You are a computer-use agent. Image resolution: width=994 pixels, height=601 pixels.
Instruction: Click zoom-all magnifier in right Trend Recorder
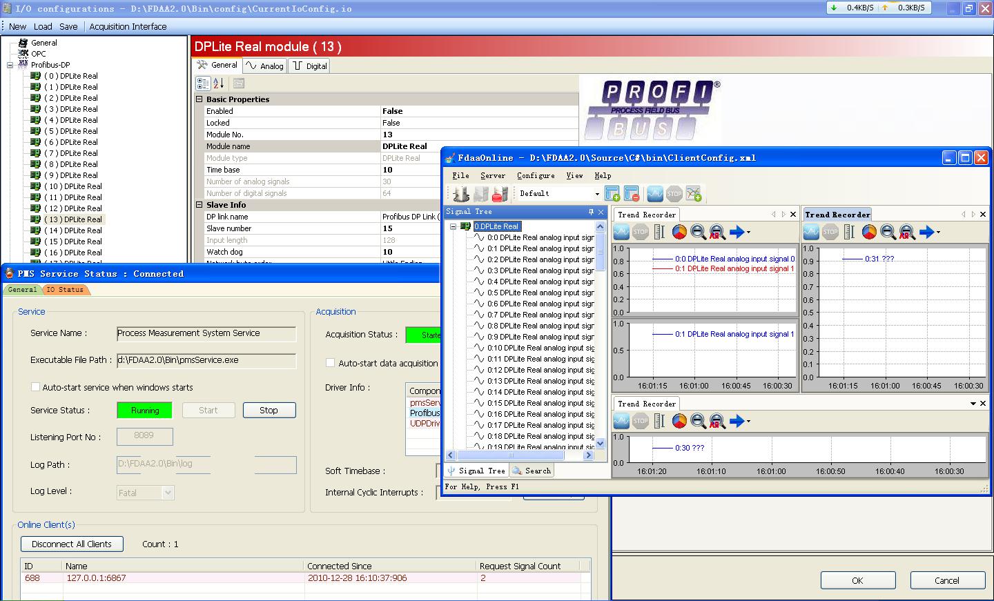point(907,232)
